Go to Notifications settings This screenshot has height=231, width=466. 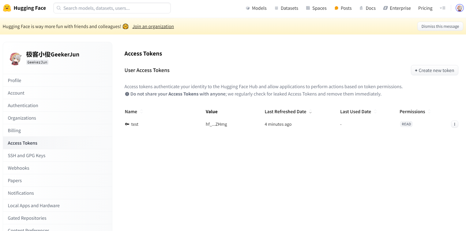point(58,193)
